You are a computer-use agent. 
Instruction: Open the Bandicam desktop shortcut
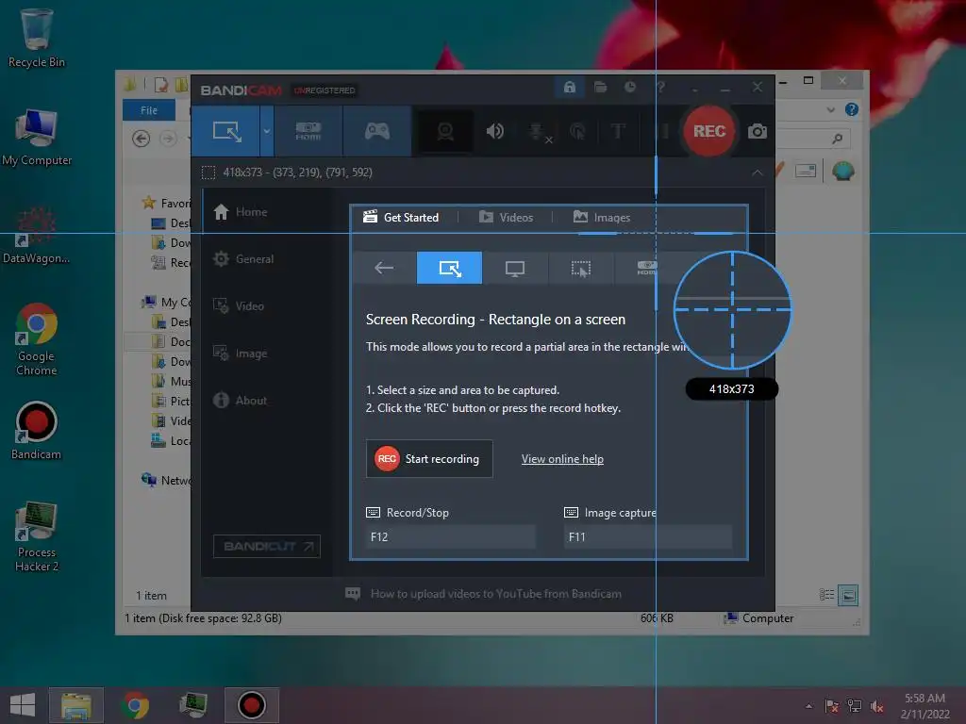tap(37, 431)
